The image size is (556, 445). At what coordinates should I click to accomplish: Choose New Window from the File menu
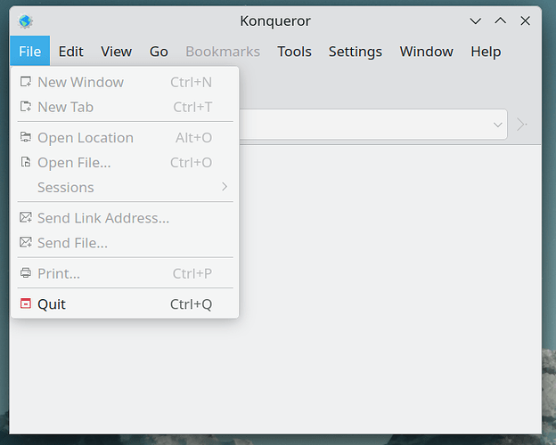point(125,82)
